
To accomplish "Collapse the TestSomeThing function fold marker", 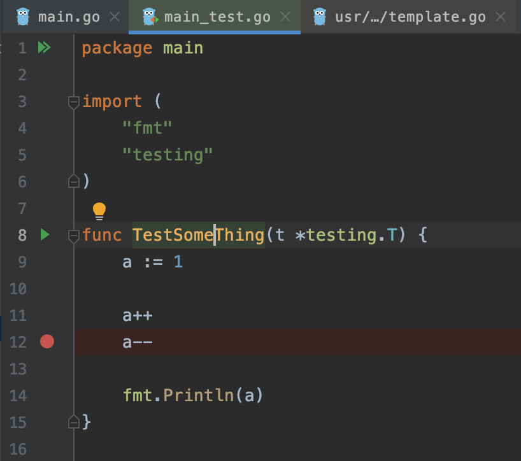I will [74, 236].
